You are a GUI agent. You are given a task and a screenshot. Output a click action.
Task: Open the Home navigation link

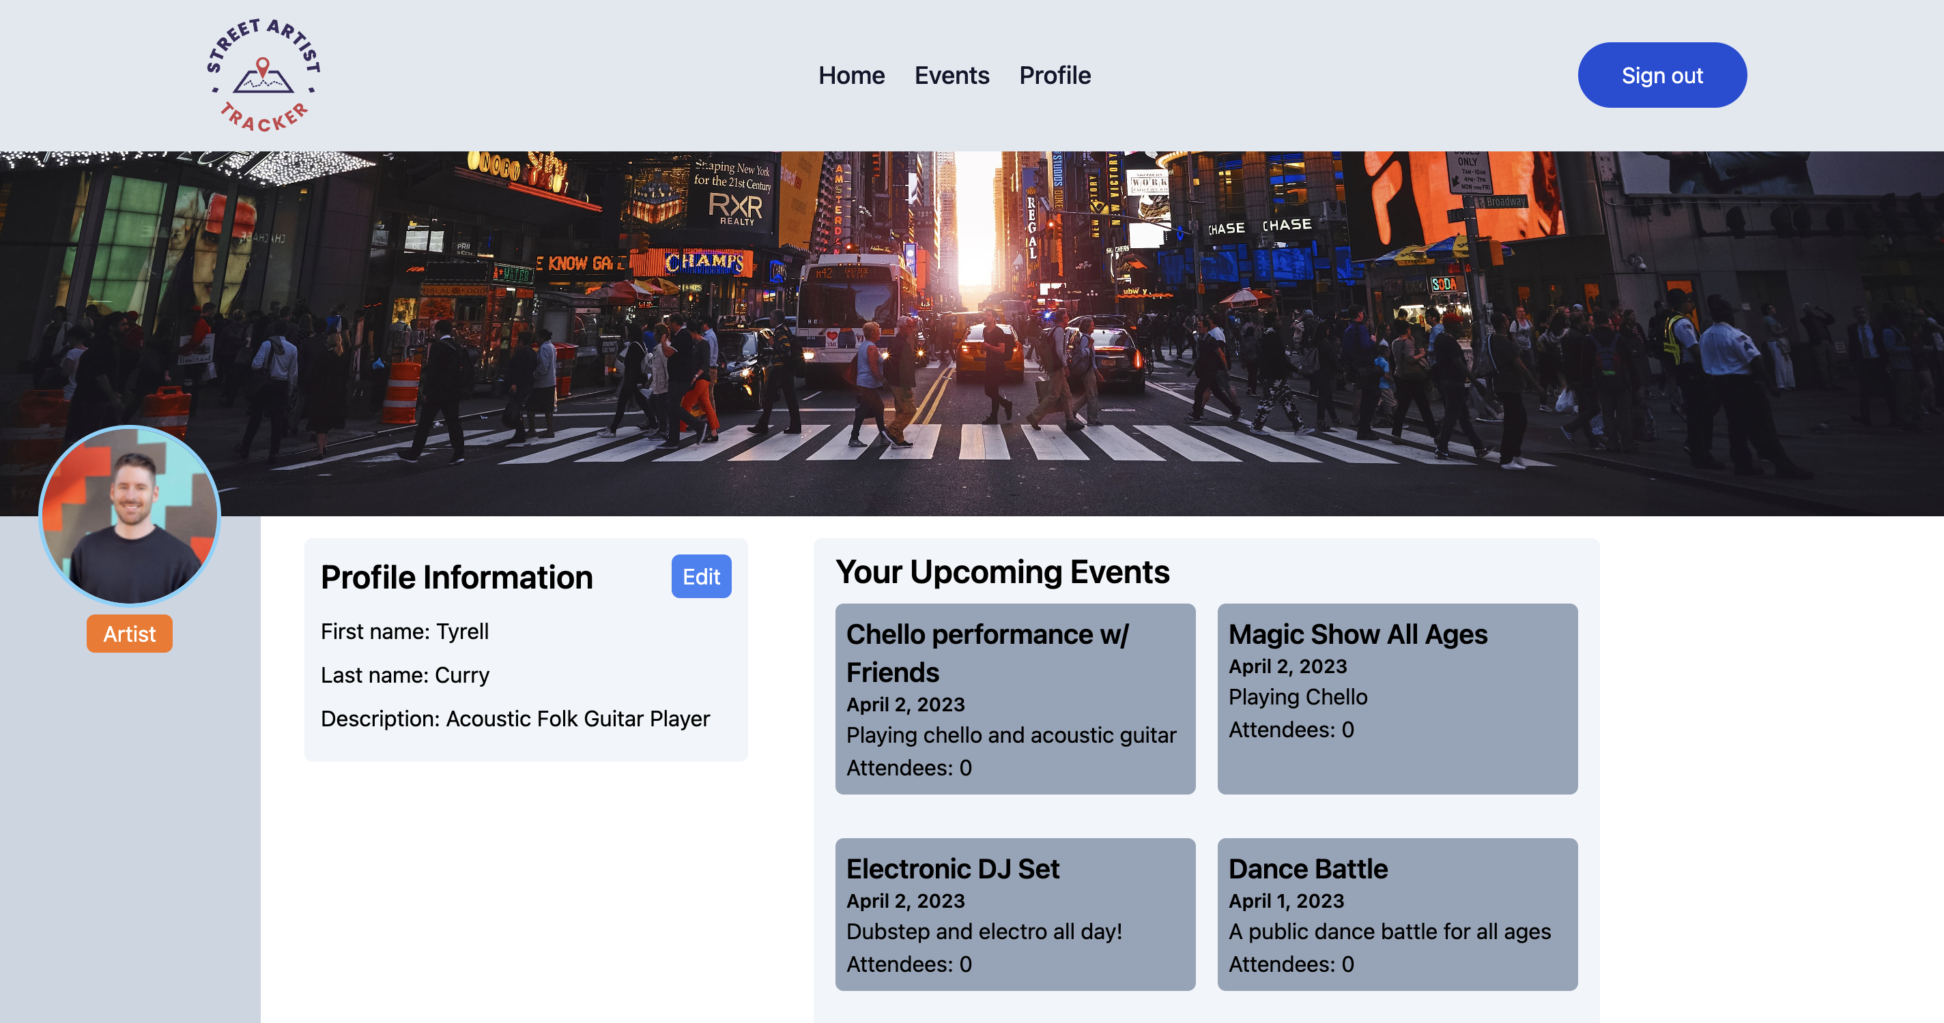[x=850, y=76]
